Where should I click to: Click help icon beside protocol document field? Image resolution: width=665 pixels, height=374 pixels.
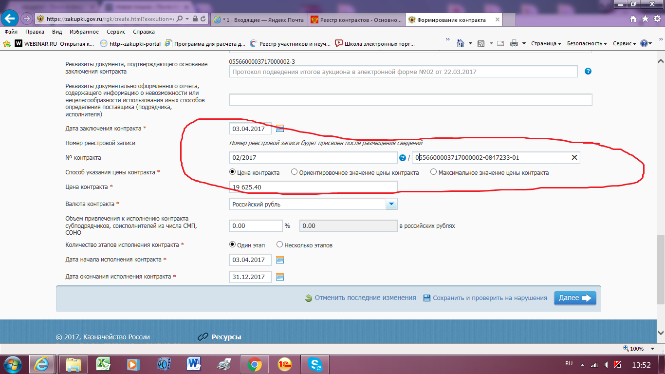click(588, 72)
